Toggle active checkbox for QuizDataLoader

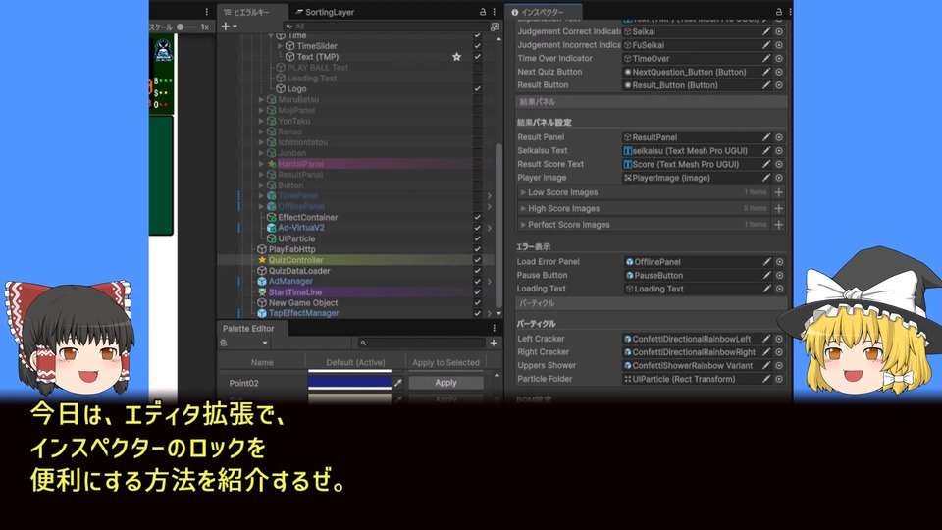pyautogui.click(x=477, y=271)
